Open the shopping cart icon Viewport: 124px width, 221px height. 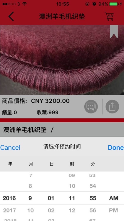point(109,16)
